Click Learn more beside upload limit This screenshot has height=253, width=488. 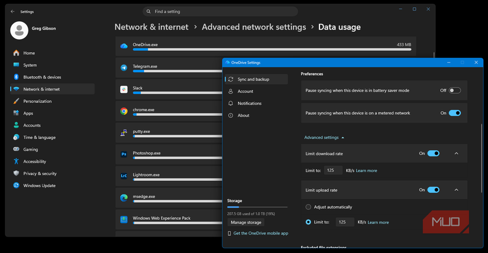378,222
